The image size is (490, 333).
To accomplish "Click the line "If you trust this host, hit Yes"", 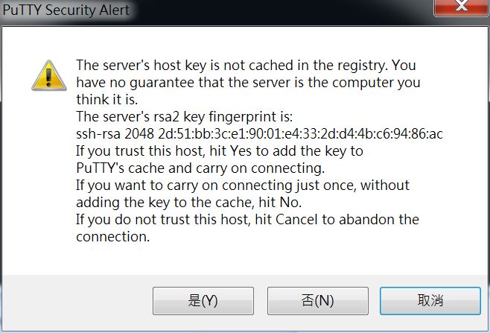I will (x=220, y=151).
